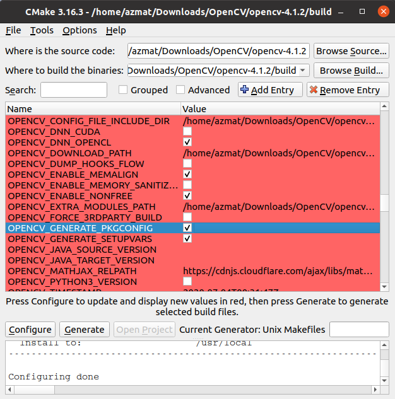The image size is (395, 399).
Task: Uncheck OPENCV_ENABLE_MEMALIGN option
Action: click(187, 175)
